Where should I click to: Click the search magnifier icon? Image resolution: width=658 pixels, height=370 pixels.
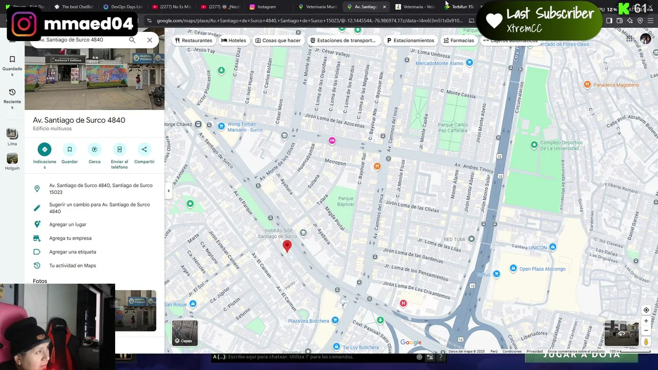coord(132,40)
